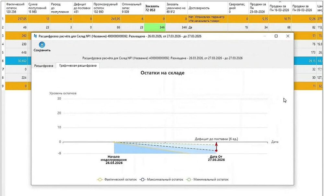Select row number 6 header
This screenshot has height=196, width=324.
3,61
